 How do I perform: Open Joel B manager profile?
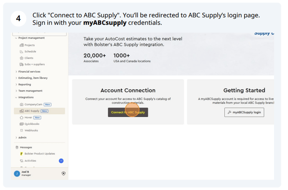coord(25,173)
